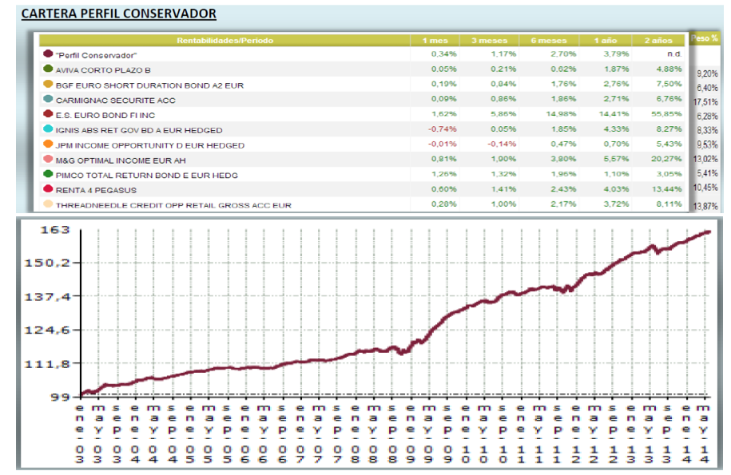Select the yellow marker for BGF Euro Short Duration
Image resolution: width=731 pixels, height=475 pixels.
click(x=48, y=84)
